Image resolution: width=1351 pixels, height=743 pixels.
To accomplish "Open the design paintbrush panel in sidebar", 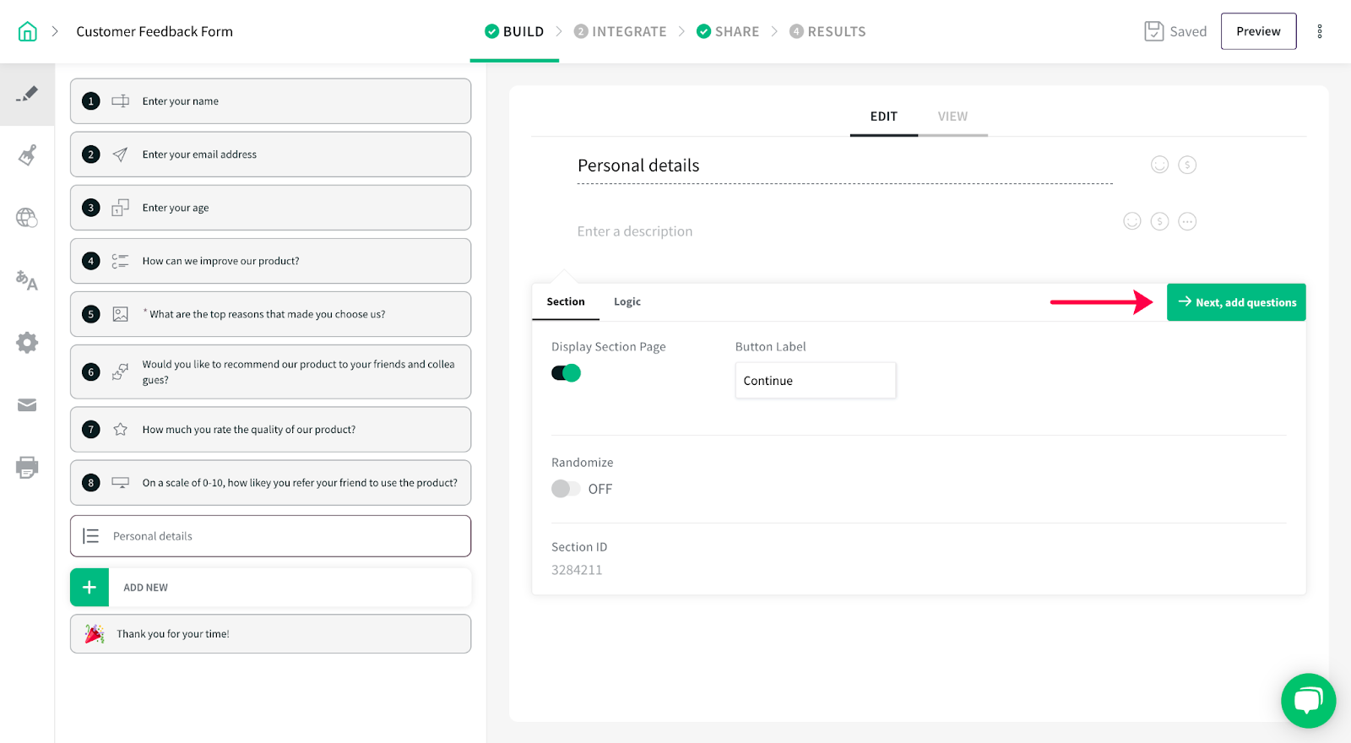I will [27, 155].
